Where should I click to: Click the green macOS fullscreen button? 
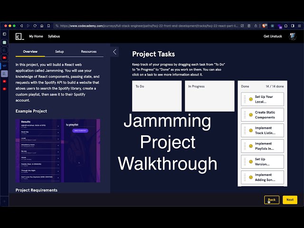(14, 26)
